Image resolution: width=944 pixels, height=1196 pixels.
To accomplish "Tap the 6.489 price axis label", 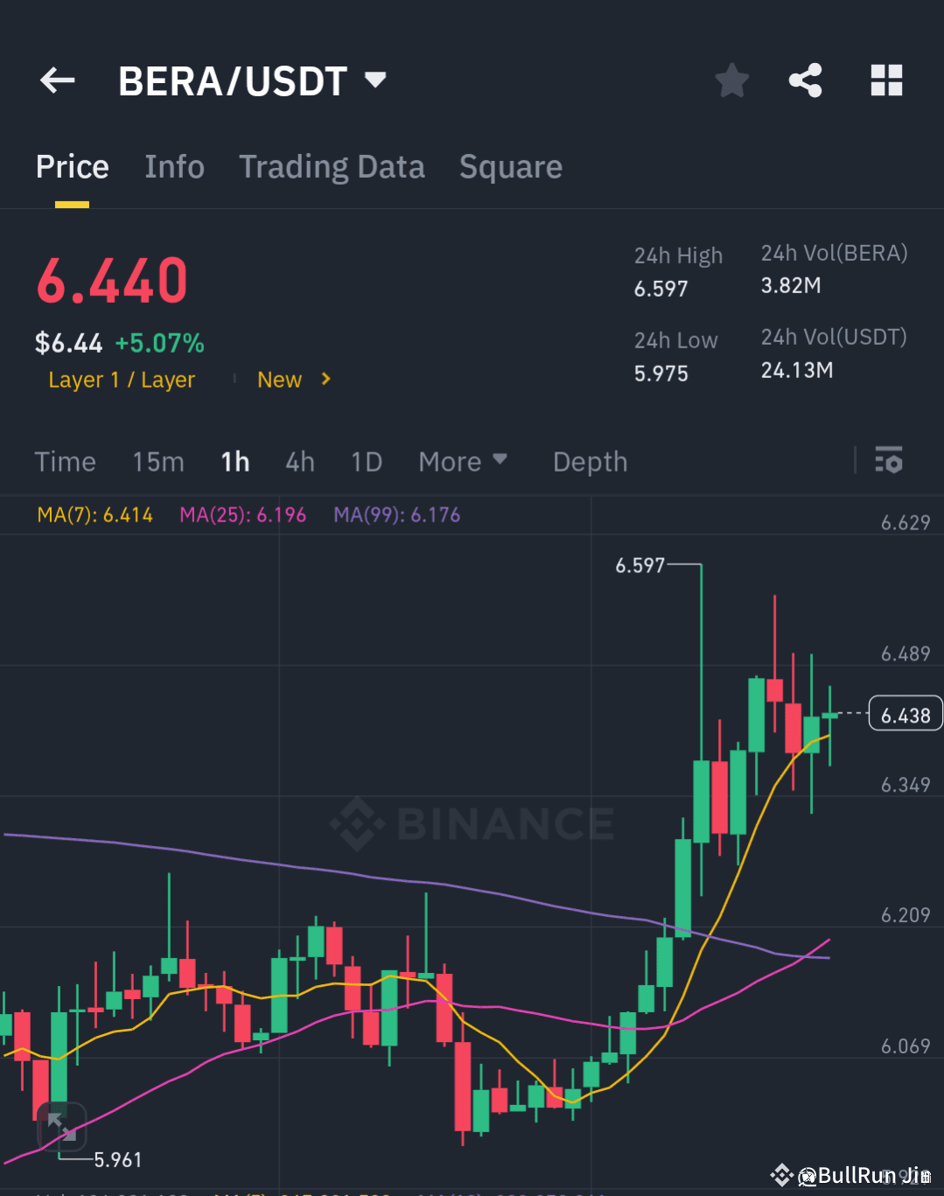I will 906,654.
